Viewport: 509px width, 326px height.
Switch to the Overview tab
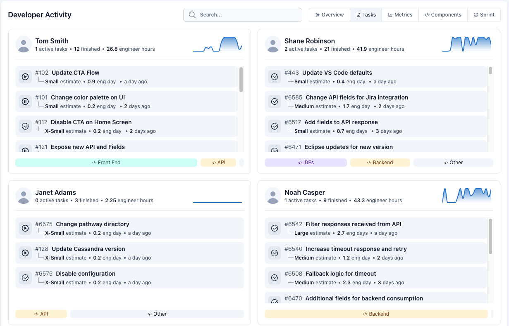[329, 14]
